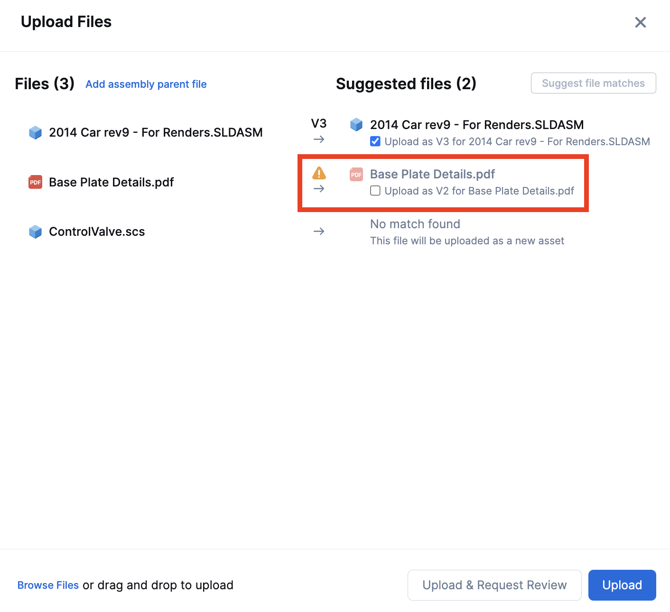Screen dimensions: 670x612
Task: Click the cube icon beside ControlValve.scs
Action: tap(36, 232)
